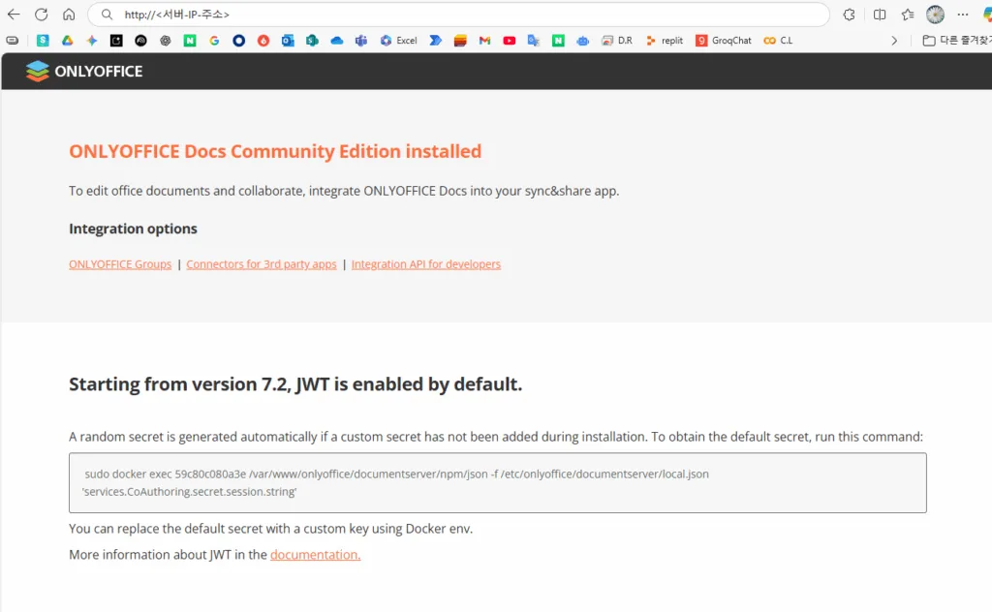This screenshot has width=992, height=612.
Task: Open the Gmail bookmark icon
Action: click(x=484, y=41)
